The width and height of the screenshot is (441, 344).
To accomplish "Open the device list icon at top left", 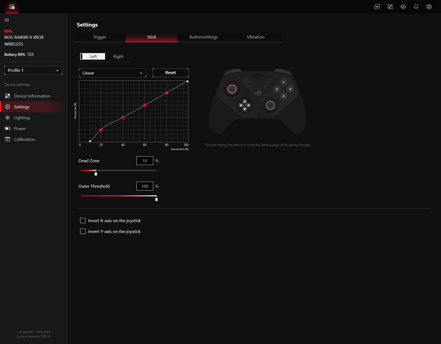I will click(x=12, y=7).
